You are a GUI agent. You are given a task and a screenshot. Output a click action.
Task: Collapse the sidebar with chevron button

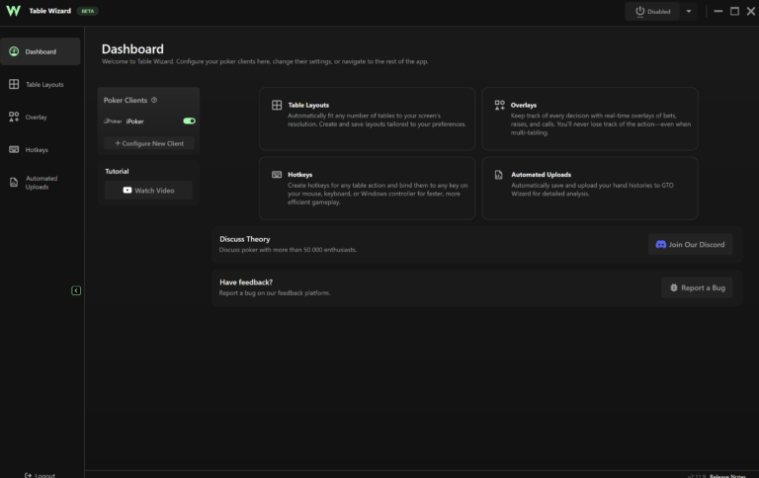[76, 290]
